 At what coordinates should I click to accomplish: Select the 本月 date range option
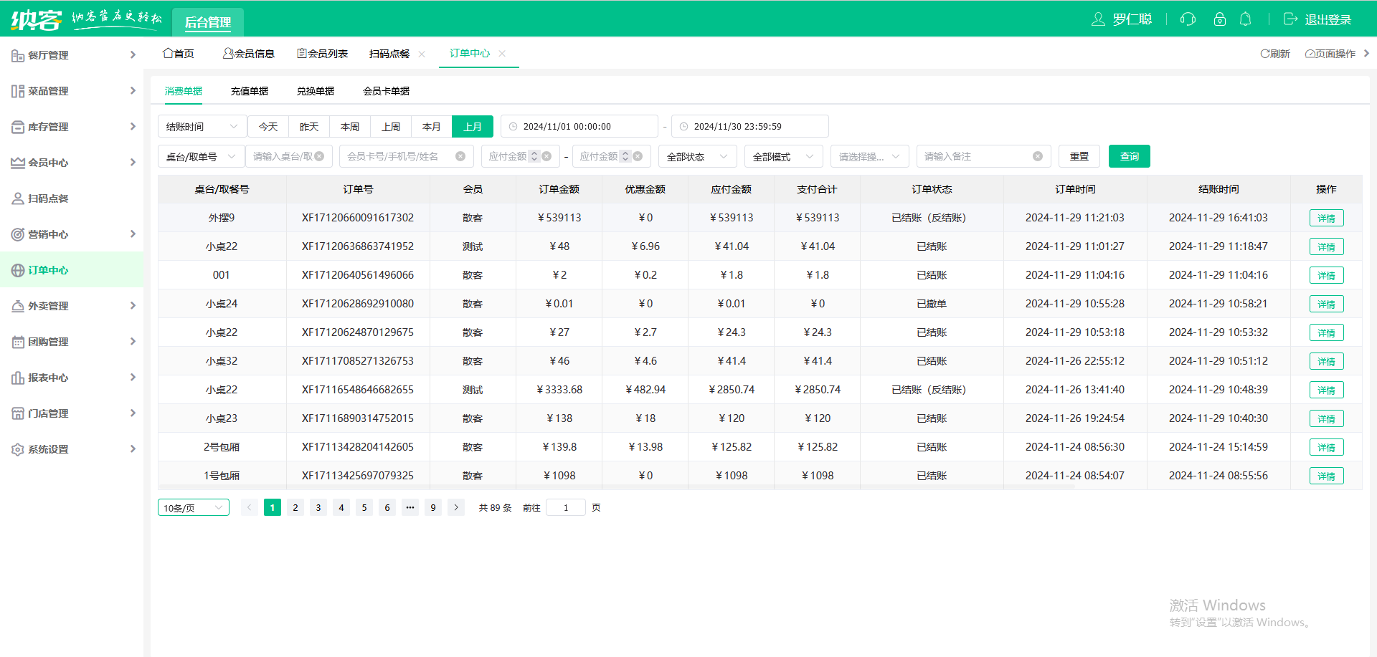(431, 127)
